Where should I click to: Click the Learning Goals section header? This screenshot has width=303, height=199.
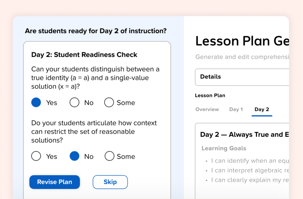224,148
